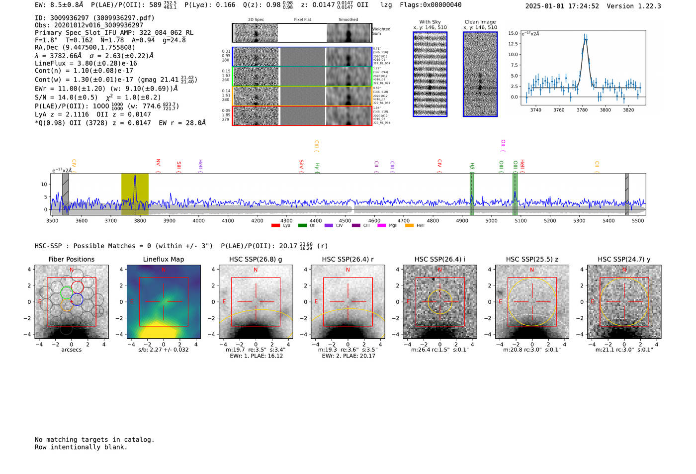Select the HSC SSP(26.8) g cutout
This screenshot has width=696, height=474.
tap(256, 302)
